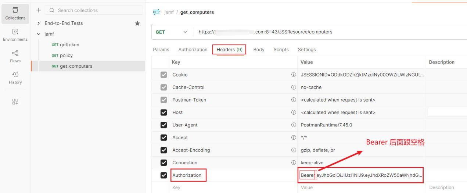Collapse the jamf collection folder

(x=39, y=34)
